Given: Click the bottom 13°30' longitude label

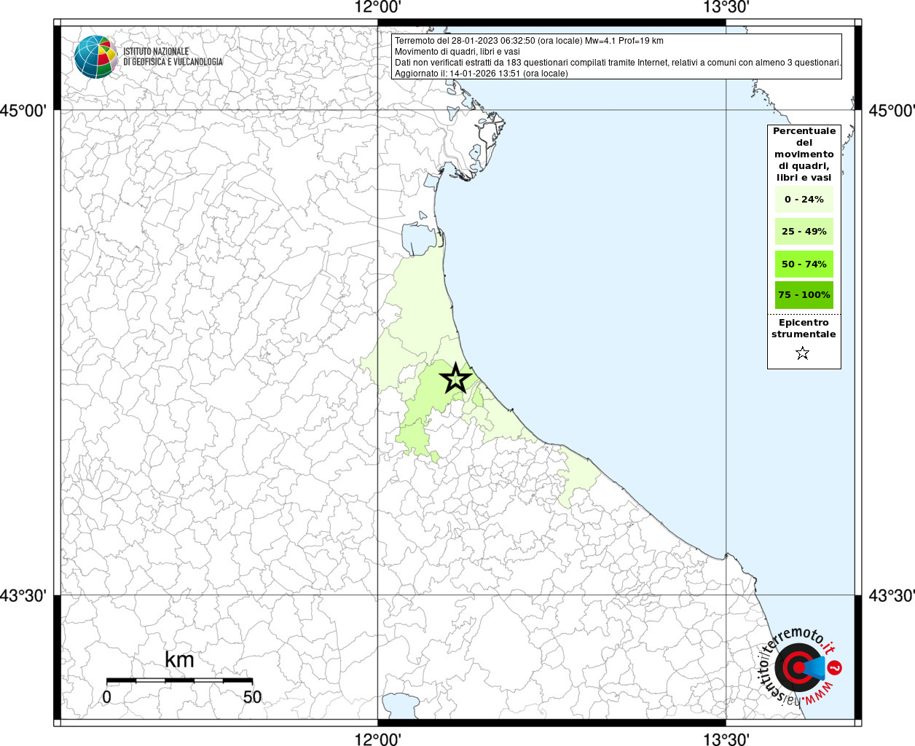Looking at the screenshot, I should pos(726,739).
